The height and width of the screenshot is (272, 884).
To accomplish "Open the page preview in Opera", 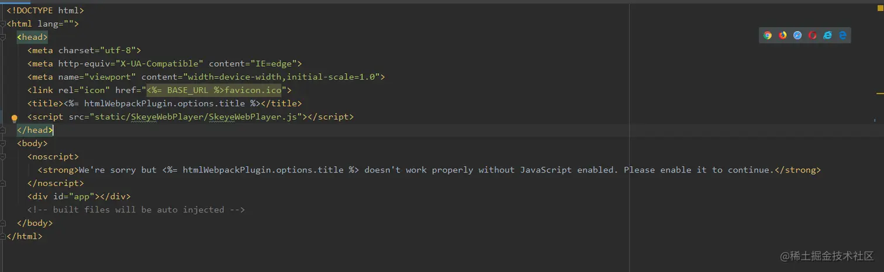I will point(813,35).
